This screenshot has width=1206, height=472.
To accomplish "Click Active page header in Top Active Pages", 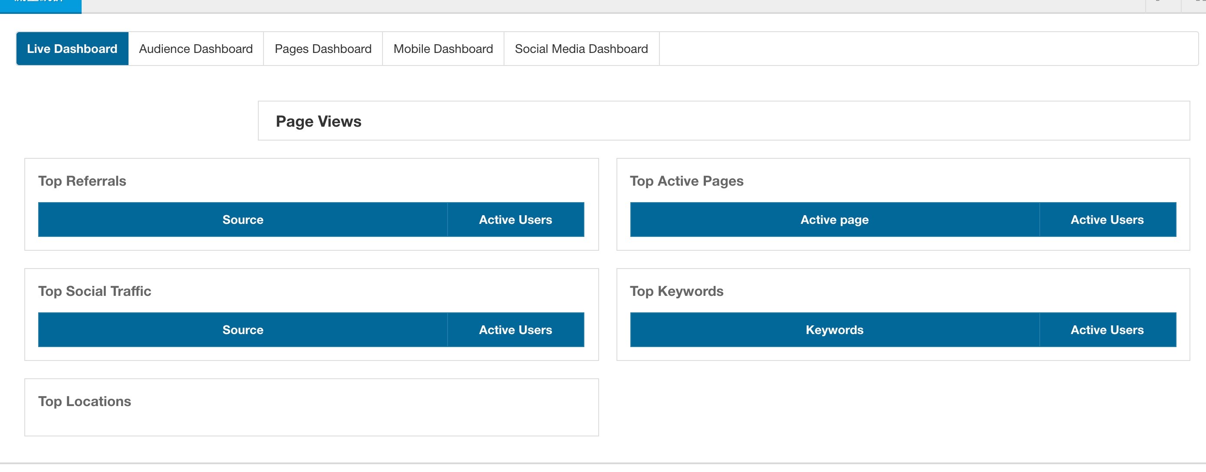I will point(834,220).
